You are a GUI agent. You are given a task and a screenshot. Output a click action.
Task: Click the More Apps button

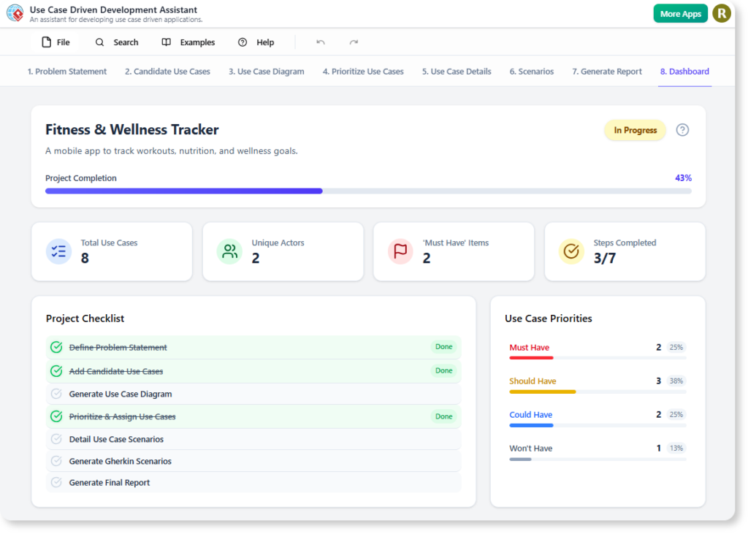click(x=680, y=13)
